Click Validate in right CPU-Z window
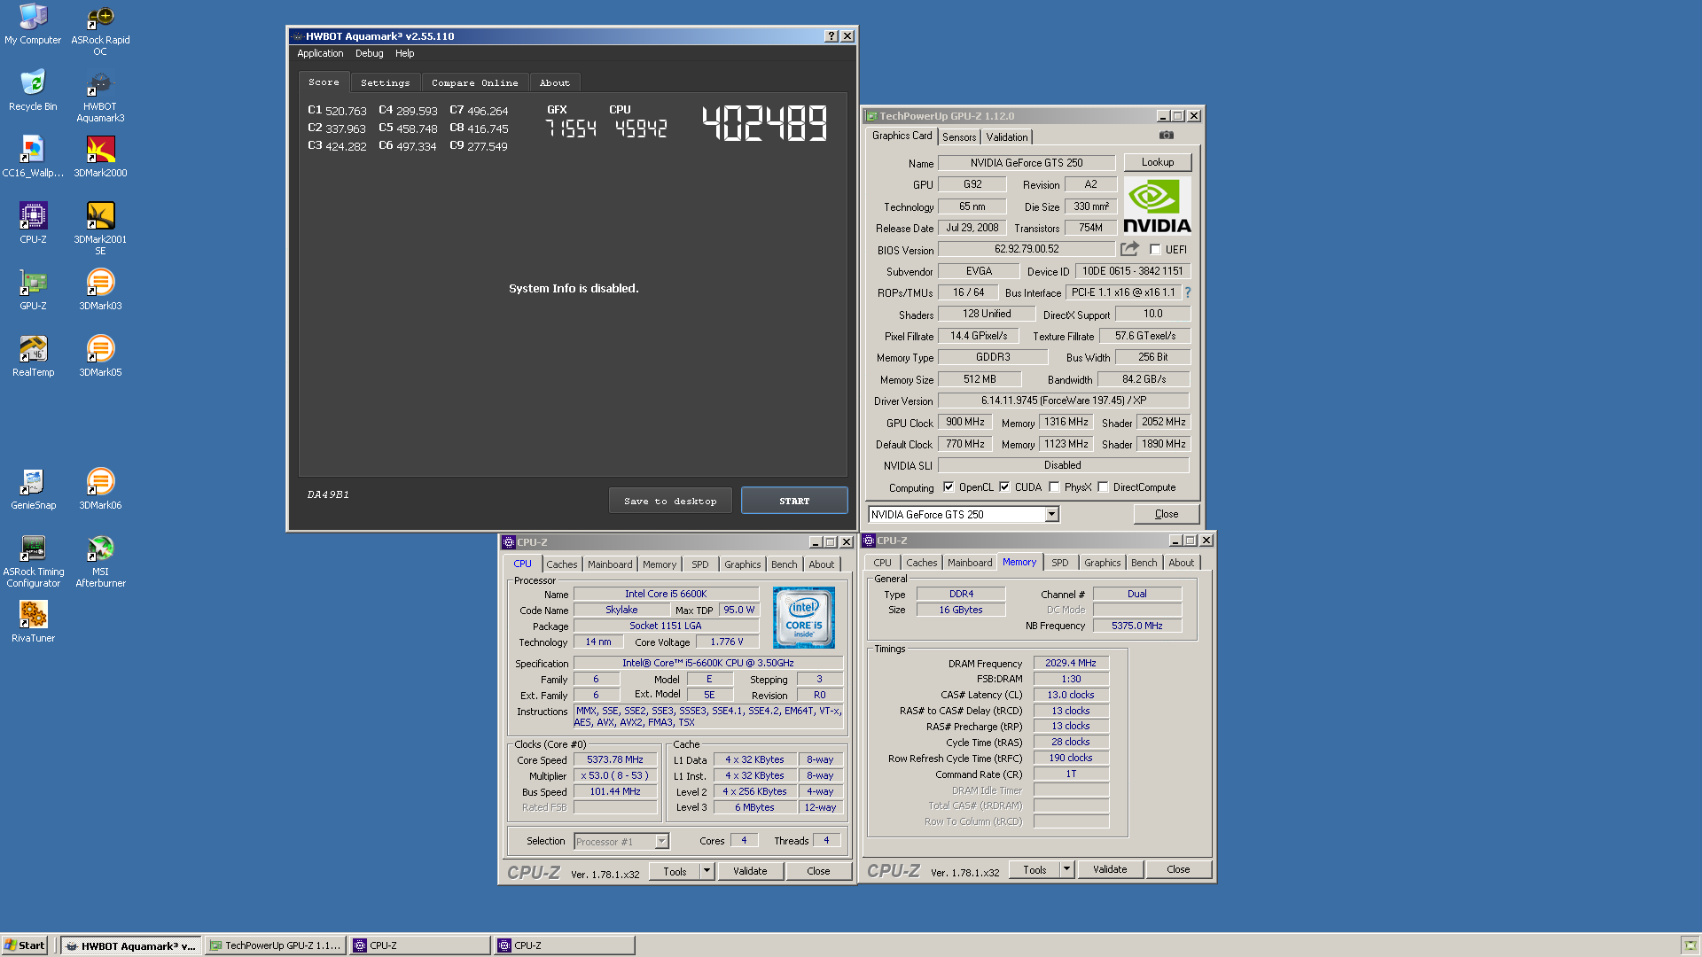The width and height of the screenshot is (1702, 957). pyautogui.click(x=1110, y=869)
